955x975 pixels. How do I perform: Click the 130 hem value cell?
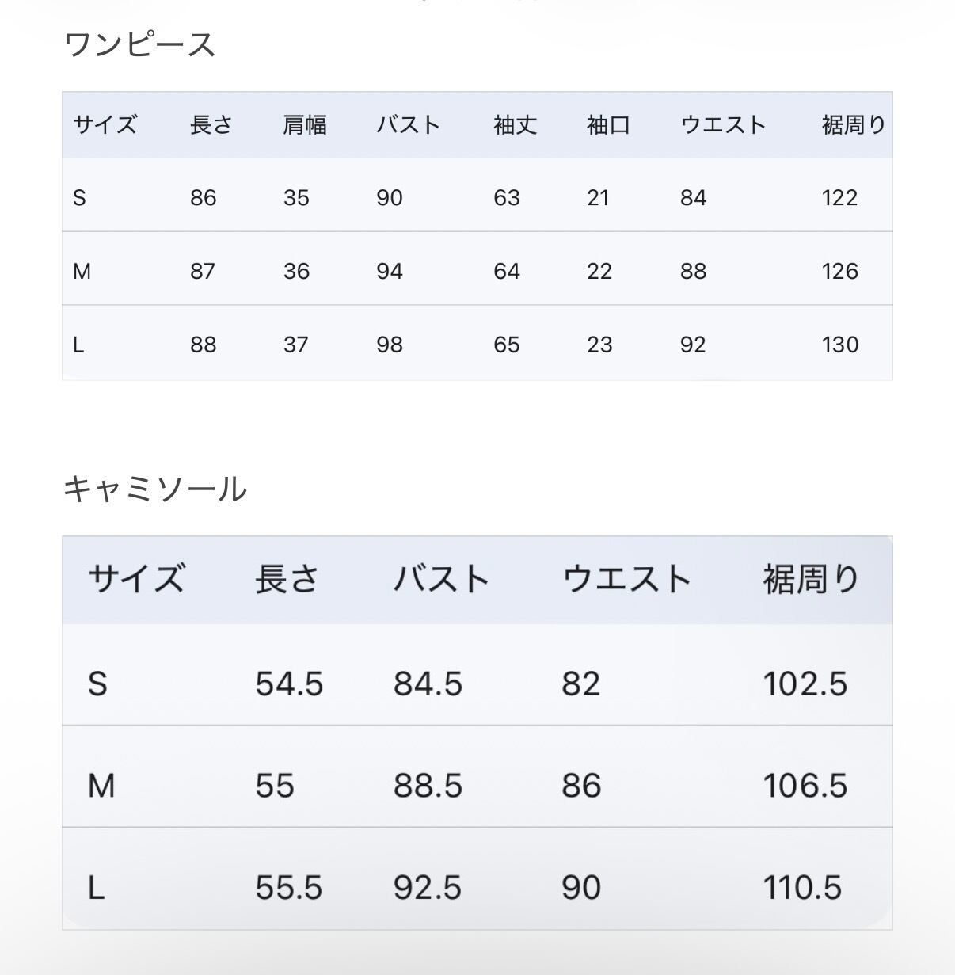839,345
